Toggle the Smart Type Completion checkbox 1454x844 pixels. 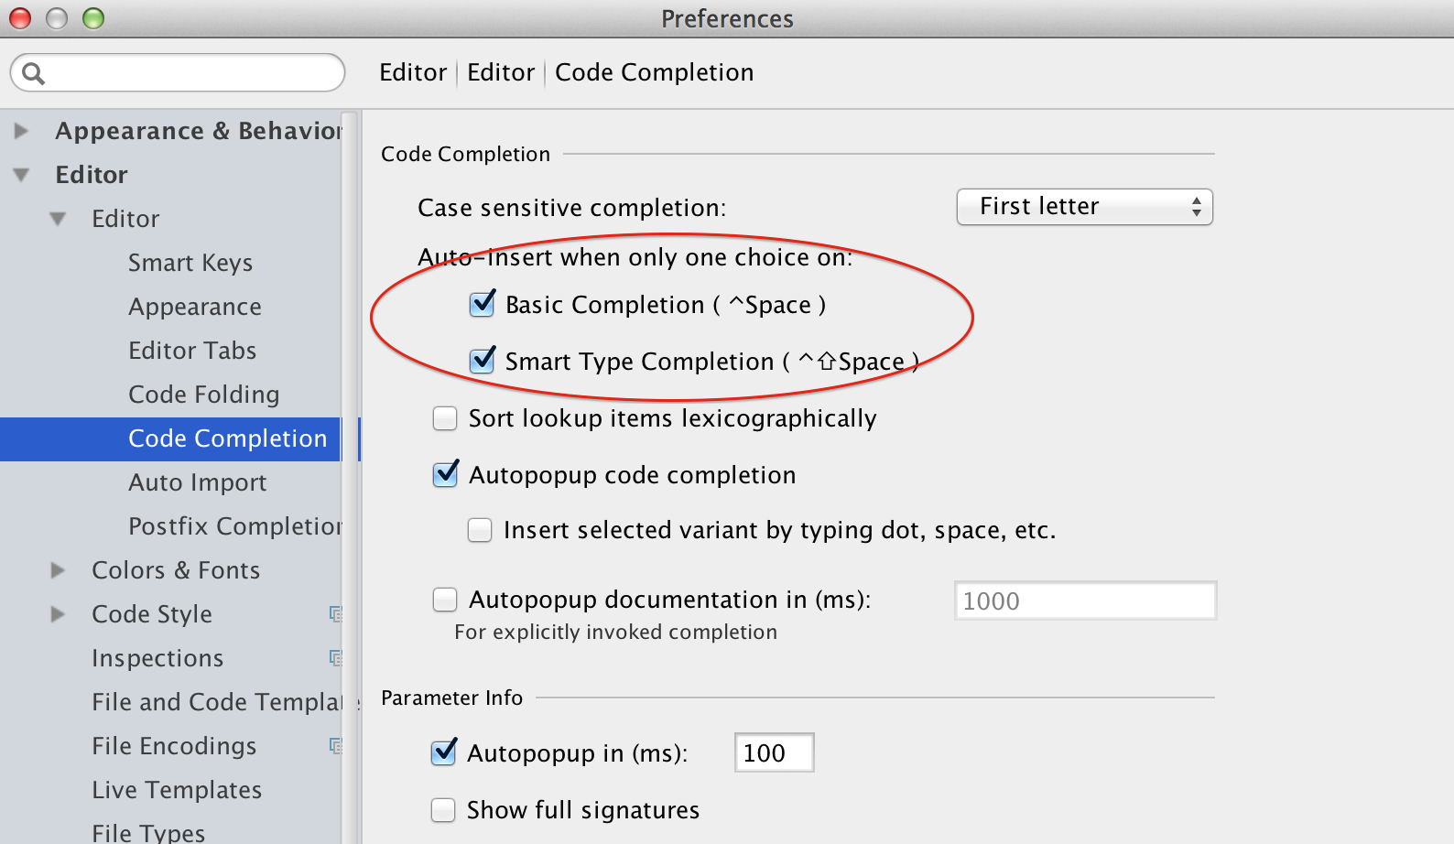(x=483, y=361)
